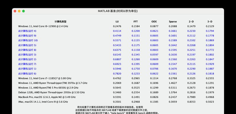
Task: Click FFT value 0.1750 for run 1
Action: (136, 69)
